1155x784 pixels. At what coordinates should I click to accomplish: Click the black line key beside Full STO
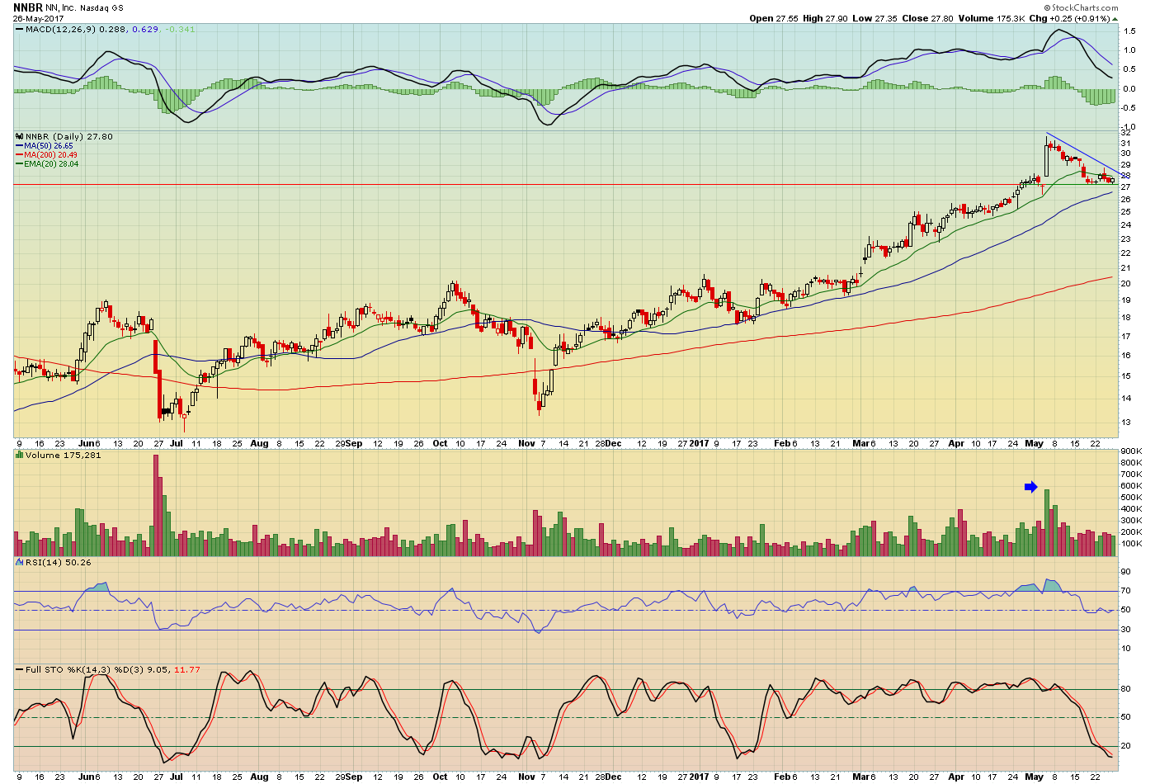[x=19, y=669]
